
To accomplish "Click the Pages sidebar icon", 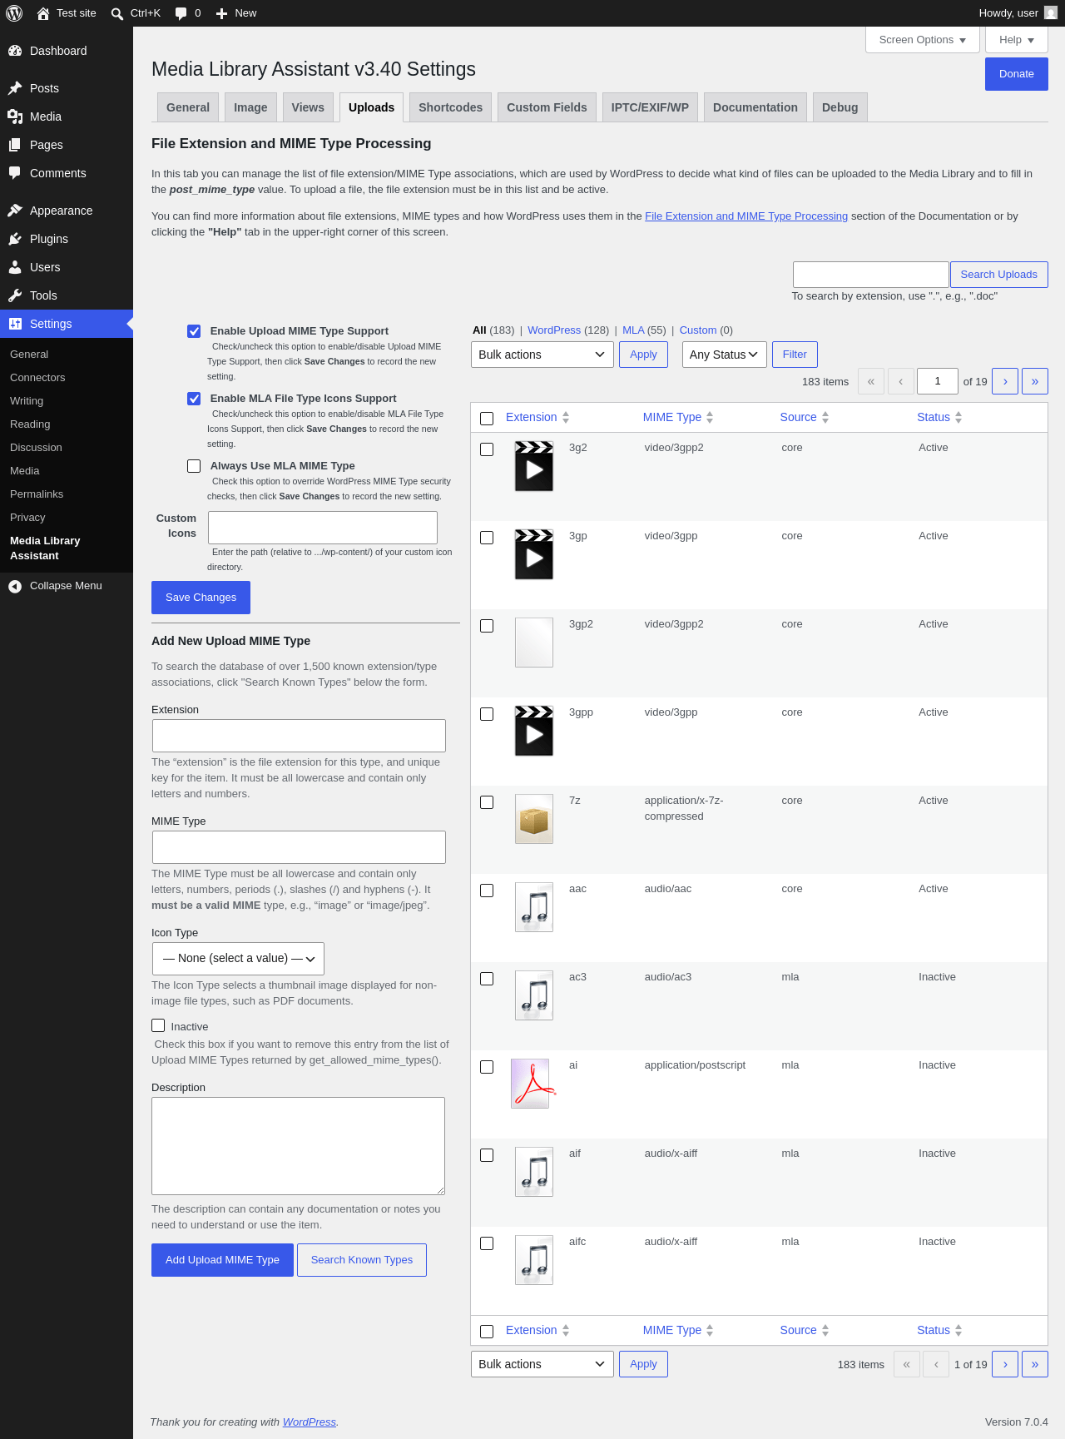I will pos(15,145).
